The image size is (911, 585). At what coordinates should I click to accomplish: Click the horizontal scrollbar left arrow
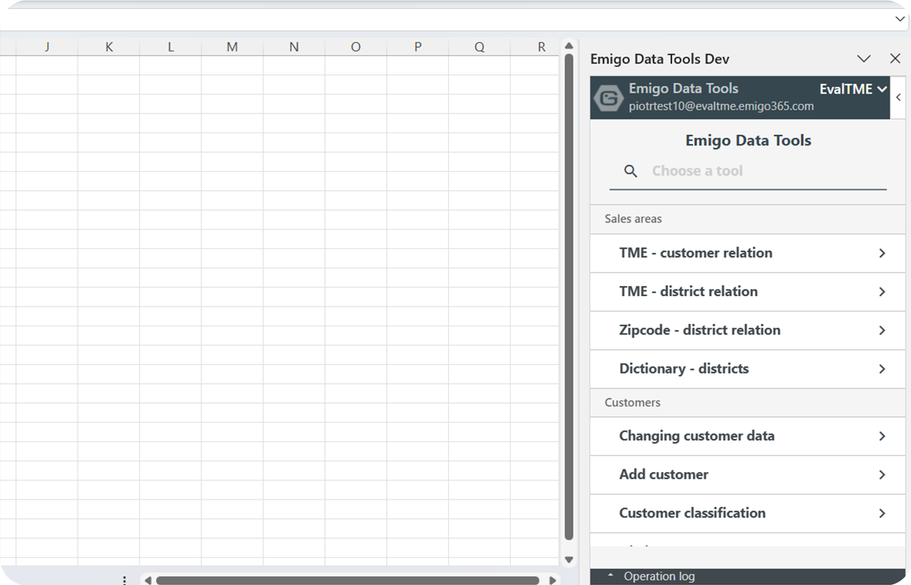[148, 581]
